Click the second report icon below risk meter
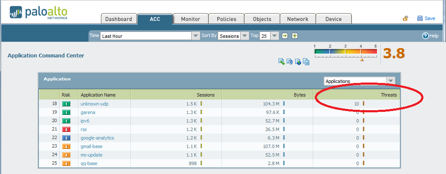Viewport: 446px width, 174px height. [x=290, y=62]
